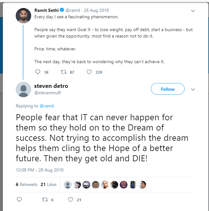Click last liker avatar in the likes row
Image resolution: width=209 pixels, height=211 pixels.
(143, 184)
